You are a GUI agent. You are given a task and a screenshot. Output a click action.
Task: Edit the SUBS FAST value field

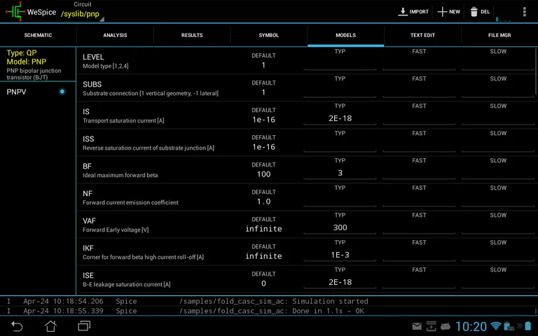[419, 90]
